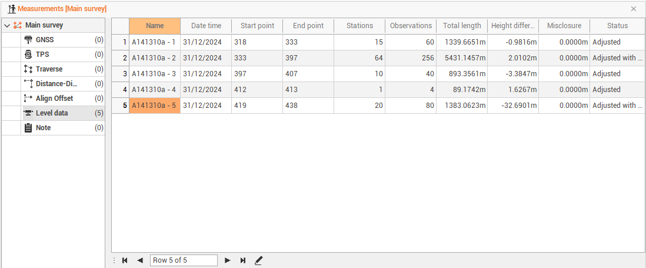The width and height of the screenshot is (646, 268).
Task: Click the edit pencil icon in navigator
Action: point(258,260)
